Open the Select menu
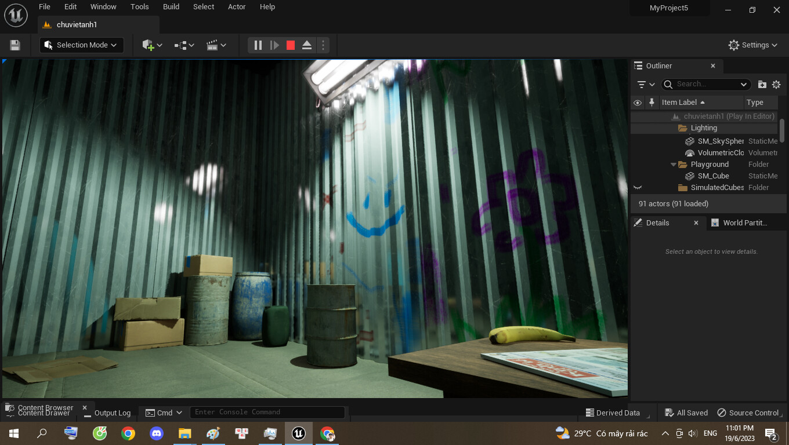789x445 pixels. tap(204, 7)
